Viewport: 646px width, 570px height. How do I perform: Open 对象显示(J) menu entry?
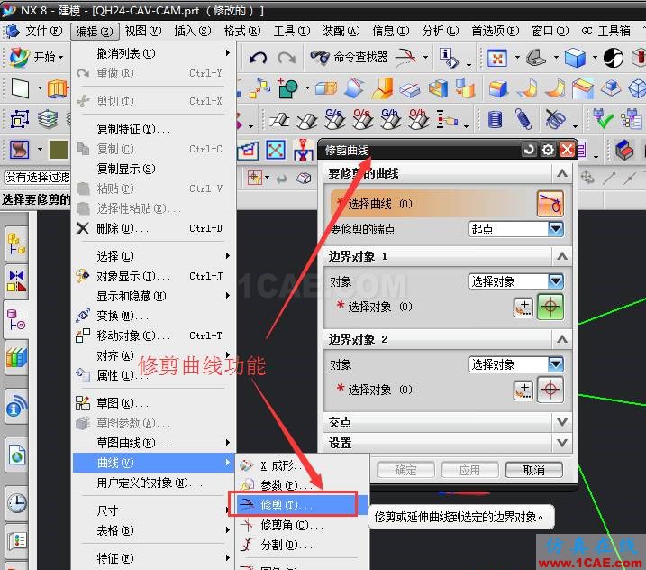coord(153,276)
